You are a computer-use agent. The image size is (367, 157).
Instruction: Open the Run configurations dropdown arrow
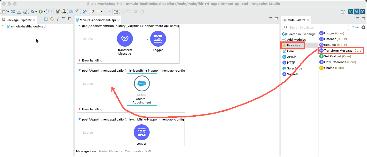click(44, 12)
